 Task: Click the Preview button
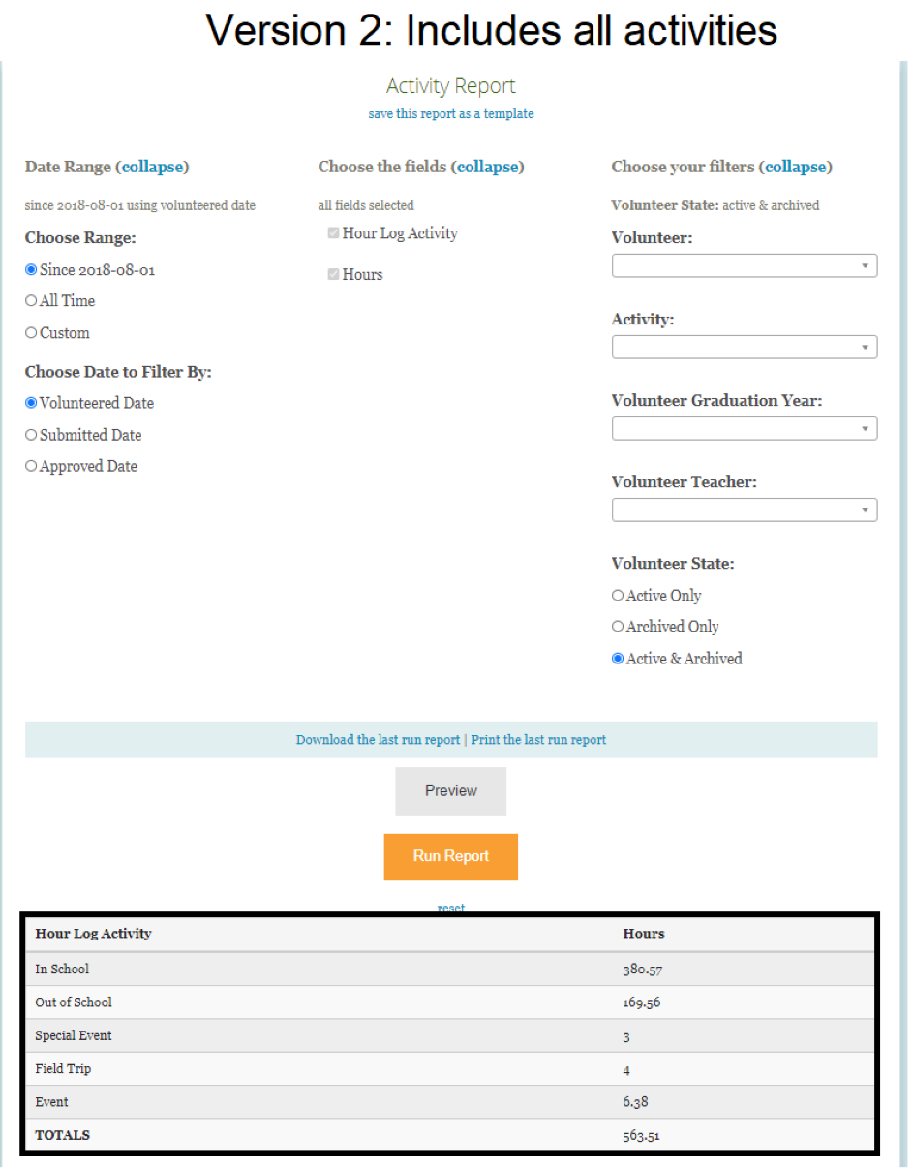tap(451, 791)
